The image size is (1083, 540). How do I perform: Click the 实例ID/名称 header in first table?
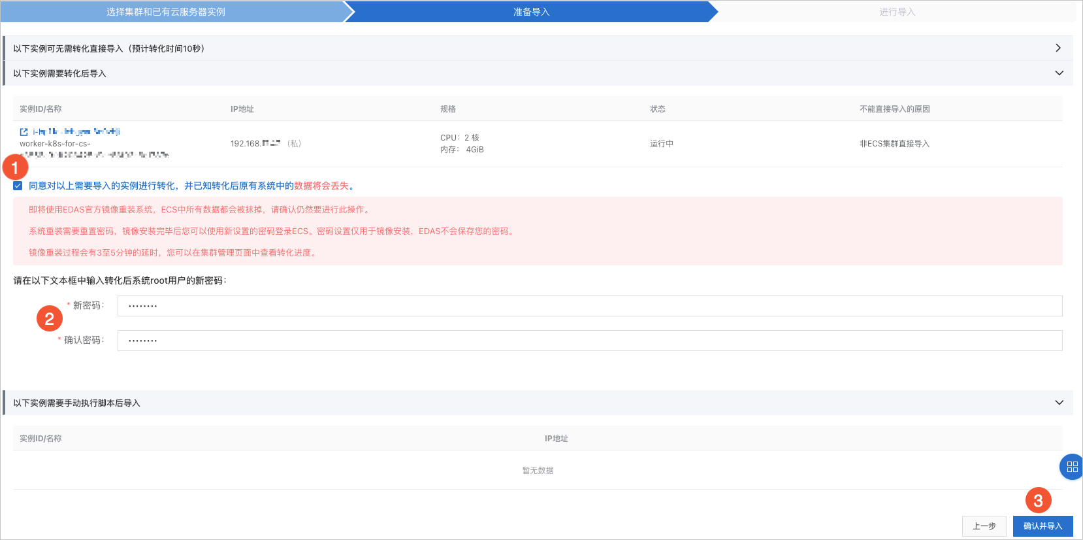(40, 109)
